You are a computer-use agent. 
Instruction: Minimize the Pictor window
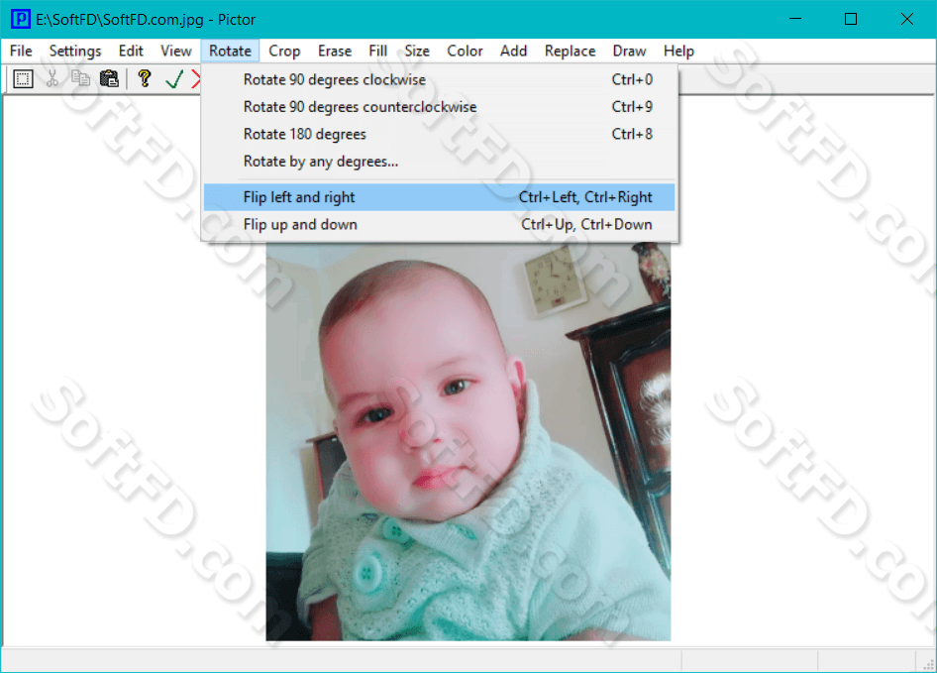(795, 19)
